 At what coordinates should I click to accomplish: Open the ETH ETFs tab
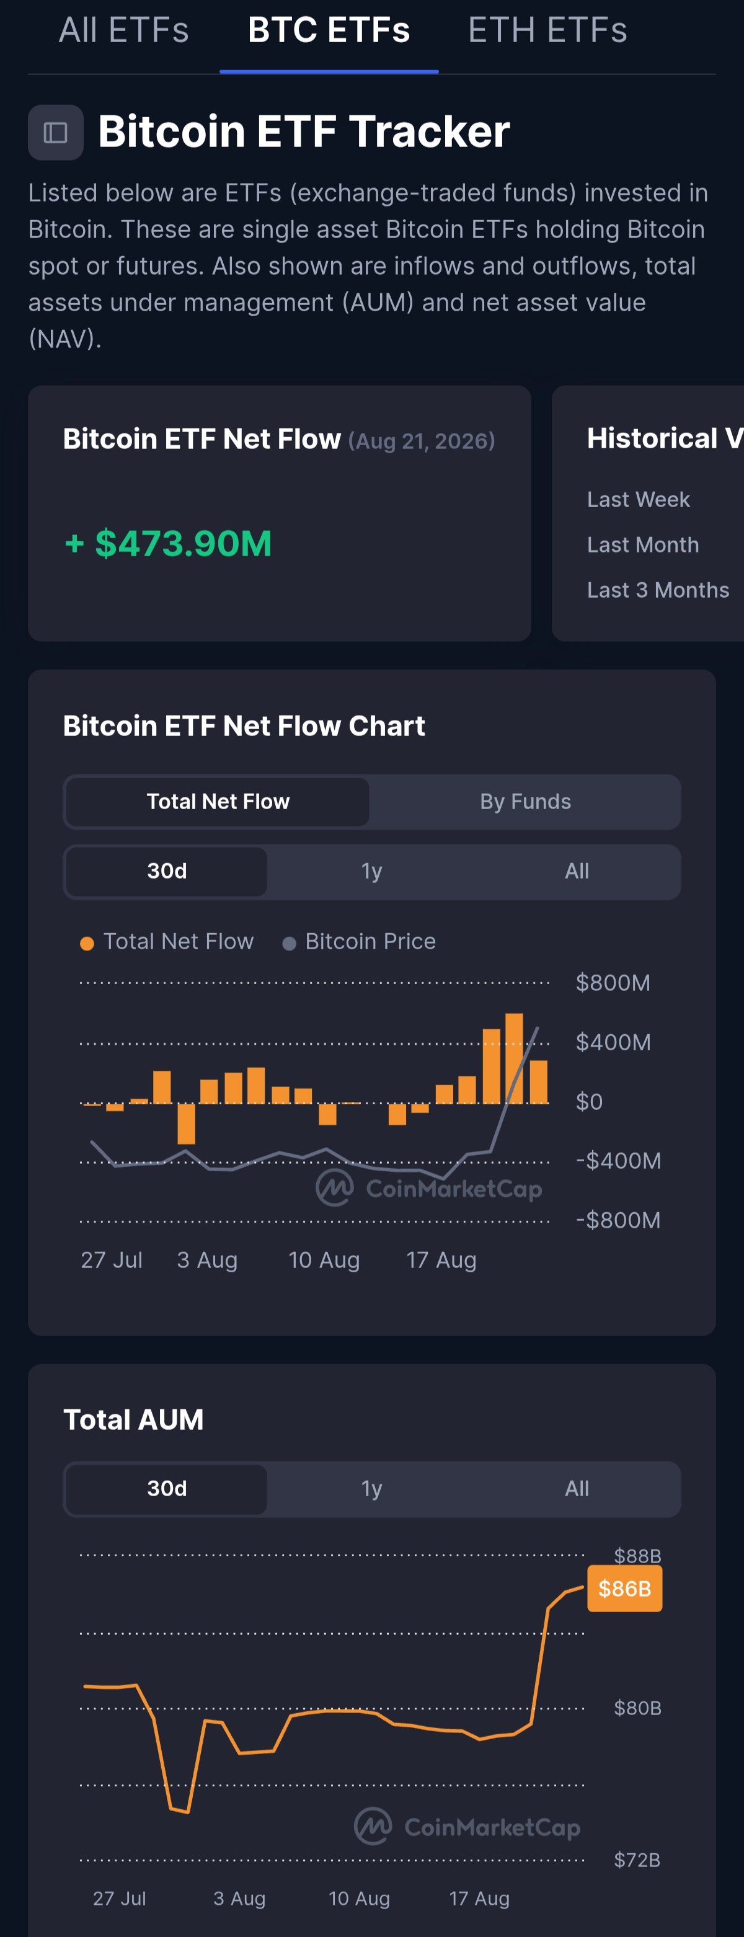547,30
